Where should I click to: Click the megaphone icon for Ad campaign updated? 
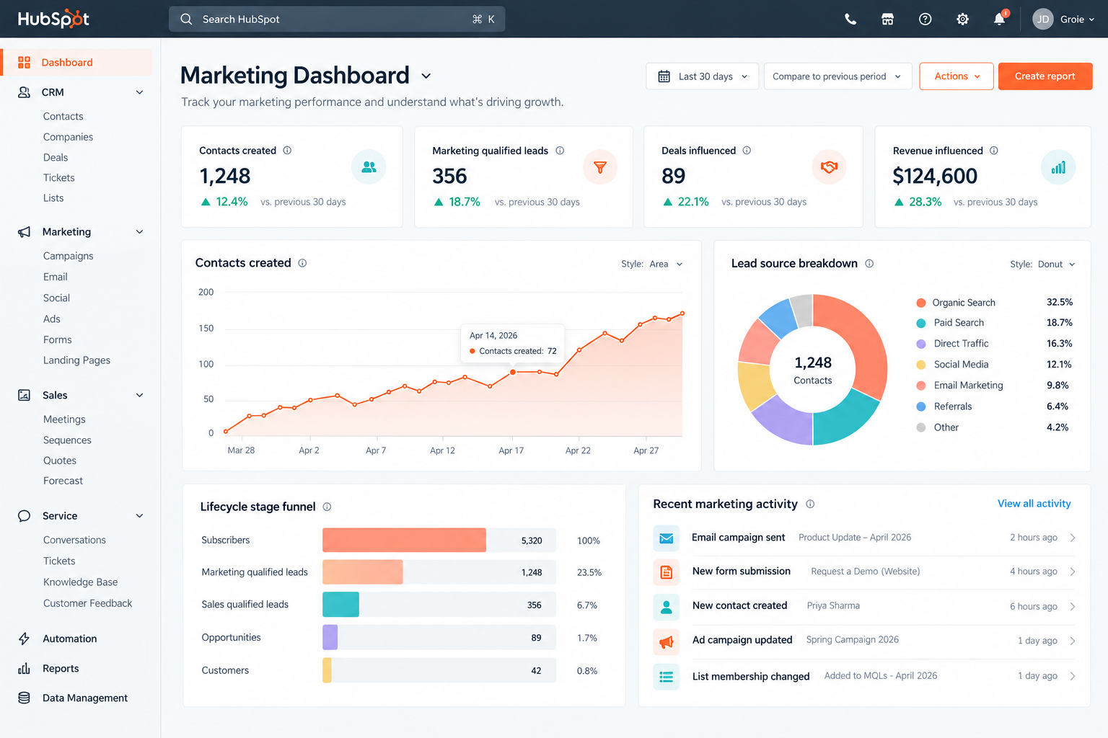(x=667, y=641)
